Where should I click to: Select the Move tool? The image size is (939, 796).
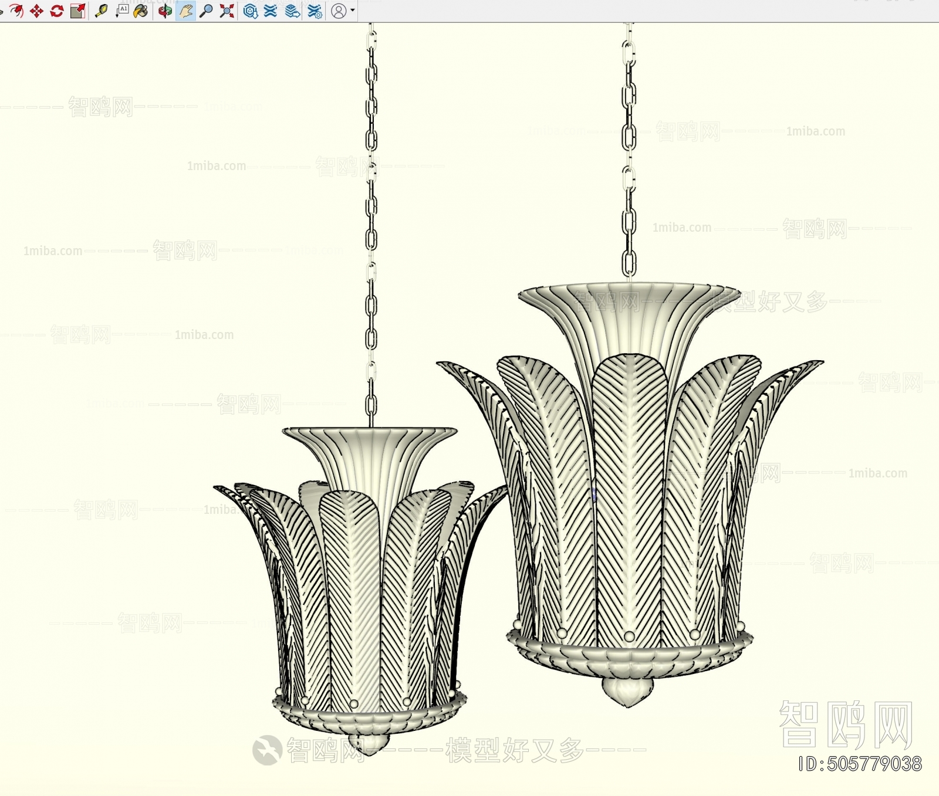[x=36, y=11]
